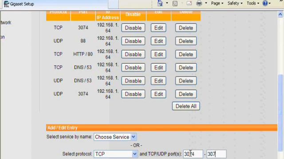Screen dimensions: 284x159
Task: Click the Help question mark icon
Action: [265, 3]
